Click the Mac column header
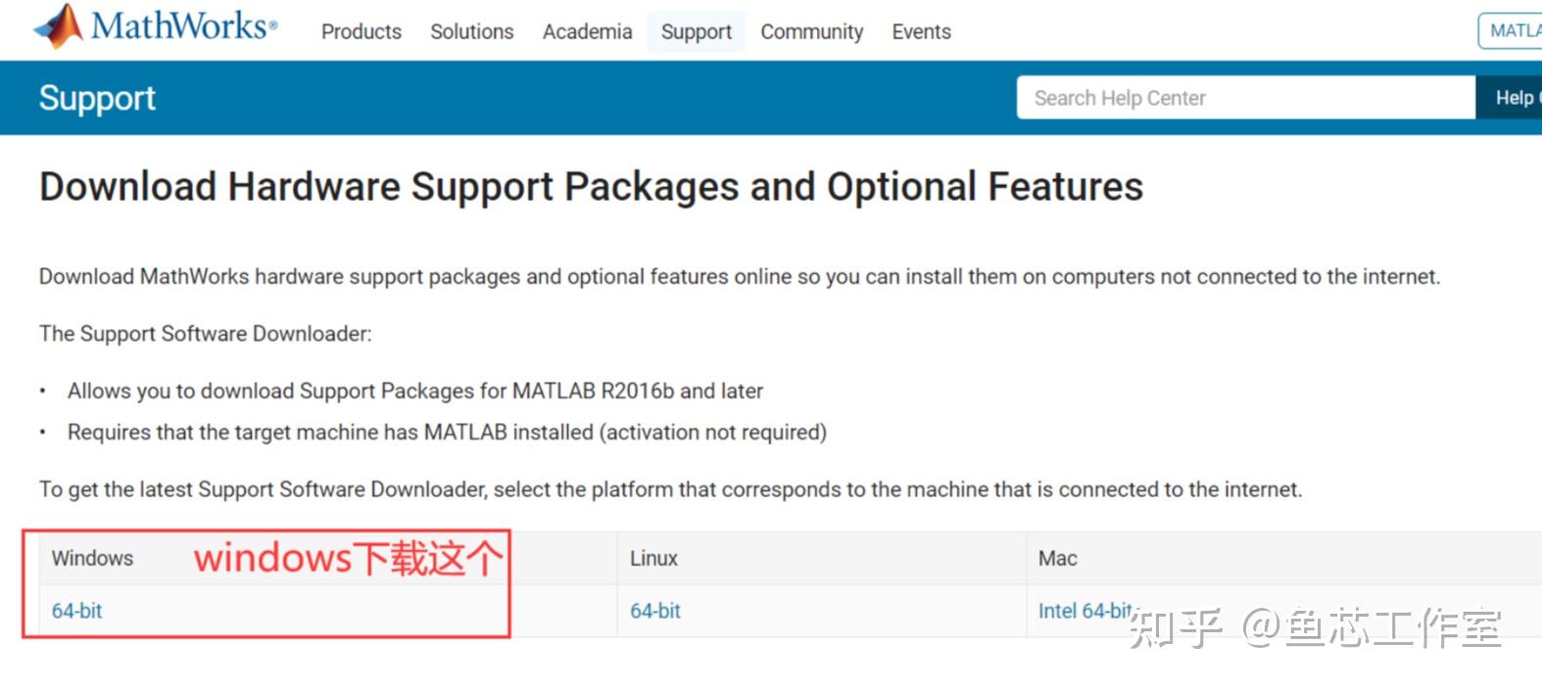Viewport: 1542px width, 691px height. click(x=1057, y=558)
